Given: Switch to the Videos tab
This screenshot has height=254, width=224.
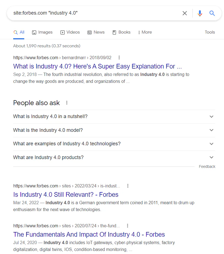Looking at the screenshot, I should point(70,32).
